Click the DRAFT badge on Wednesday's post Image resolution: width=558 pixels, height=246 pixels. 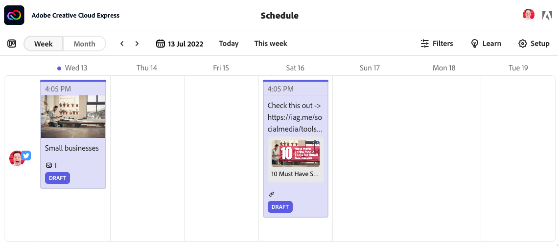pos(57,178)
